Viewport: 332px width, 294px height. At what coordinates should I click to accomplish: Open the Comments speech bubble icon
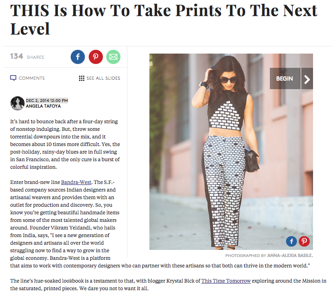[x=13, y=78]
